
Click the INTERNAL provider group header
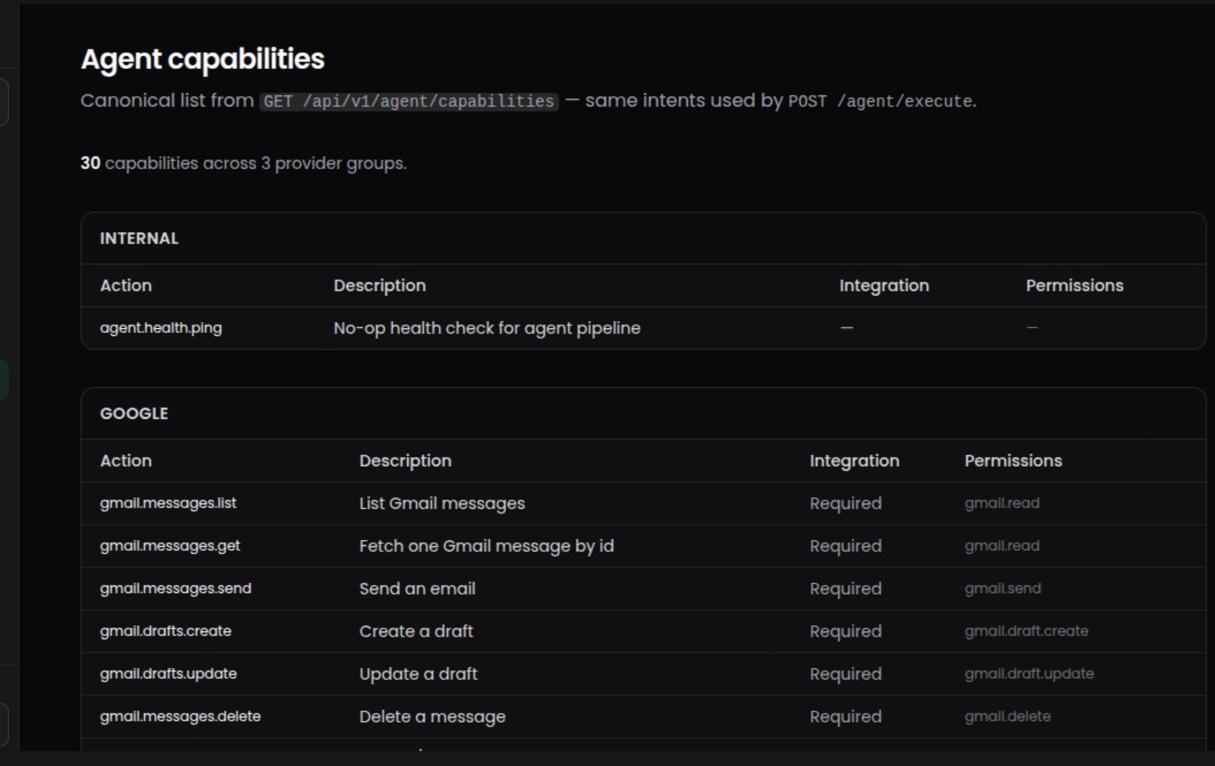coord(139,238)
